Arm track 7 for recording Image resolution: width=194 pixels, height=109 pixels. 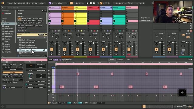129,54
